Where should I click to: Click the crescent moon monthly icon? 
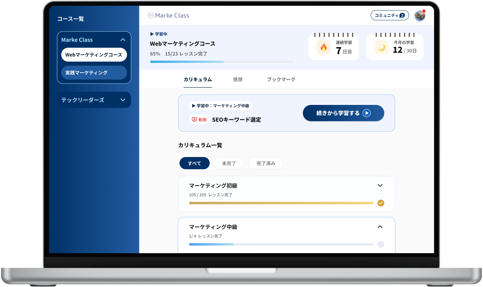[x=381, y=47]
